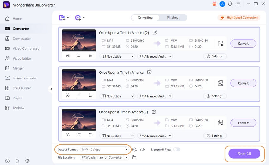Image resolution: width=269 pixels, height=165 pixels.
Task: Open Advanced Audio dropdown for America(1)
Action: (x=155, y=136)
